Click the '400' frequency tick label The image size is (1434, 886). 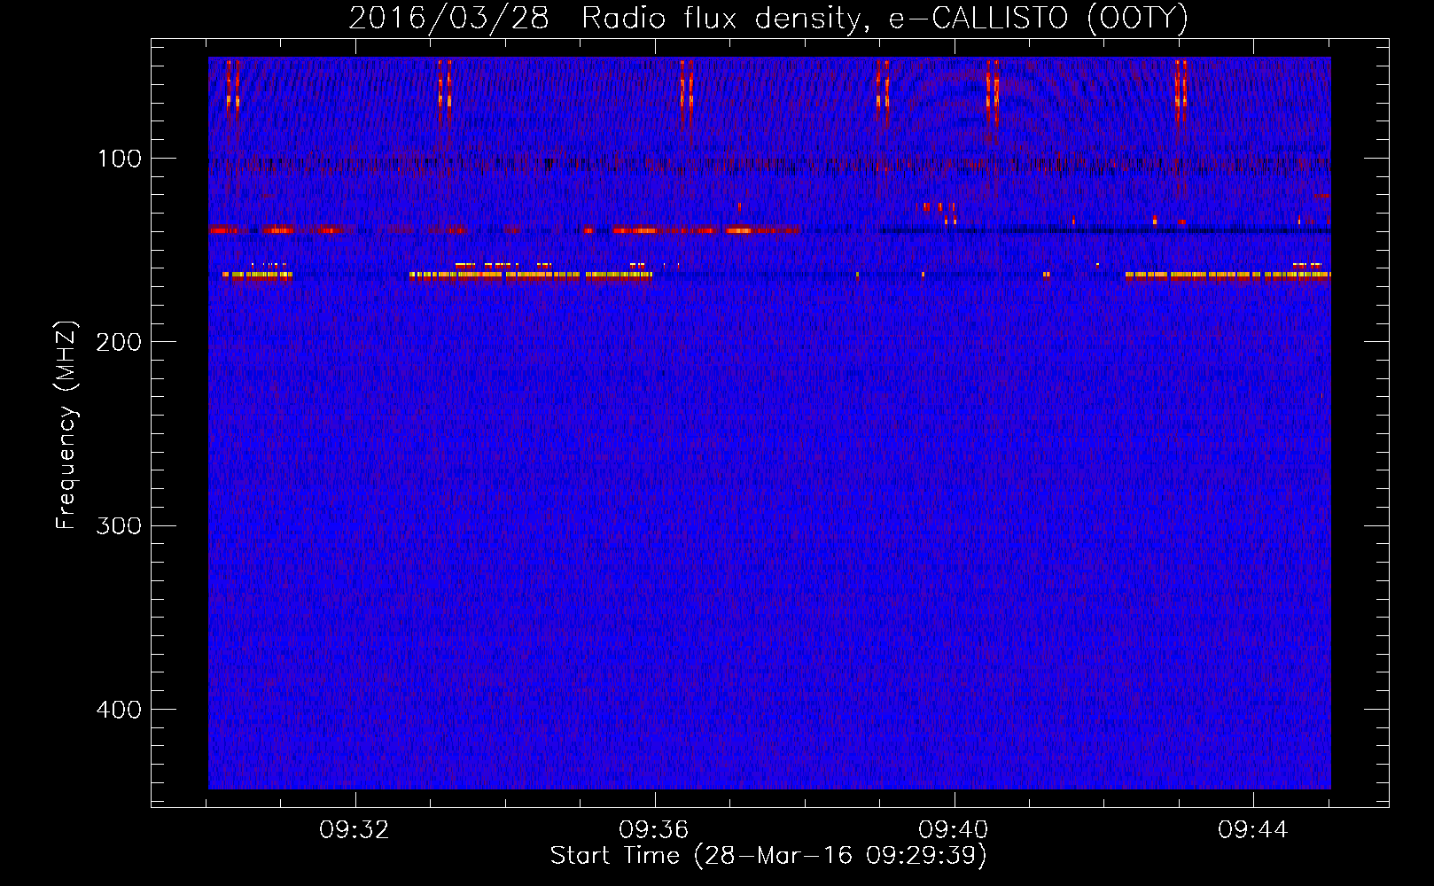119,710
